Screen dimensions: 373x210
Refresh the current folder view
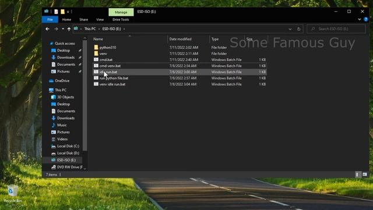[299, 29]
